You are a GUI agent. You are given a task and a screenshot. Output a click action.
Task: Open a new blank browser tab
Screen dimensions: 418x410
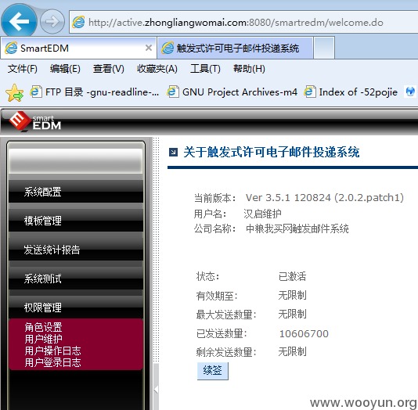pos(324,49)
